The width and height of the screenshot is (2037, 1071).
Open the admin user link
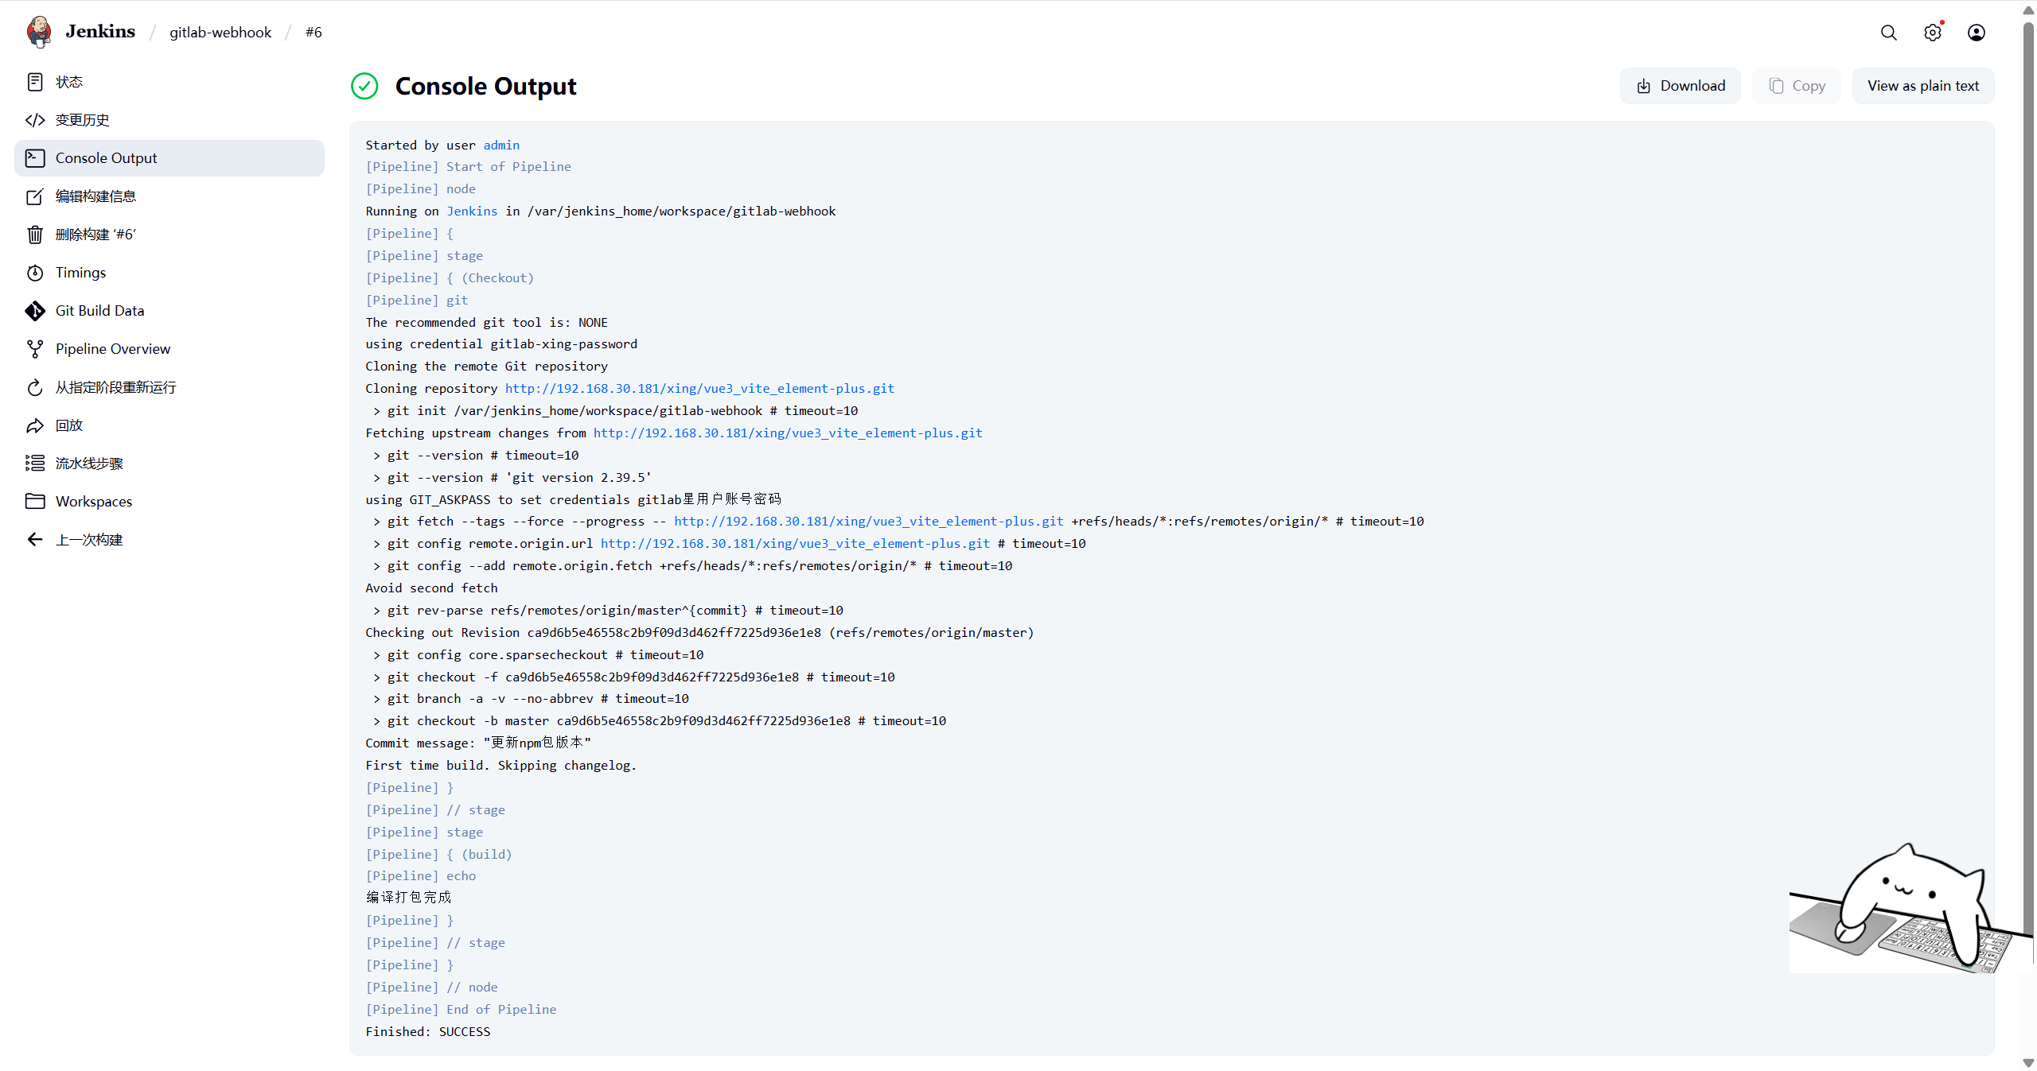[501, 145]
